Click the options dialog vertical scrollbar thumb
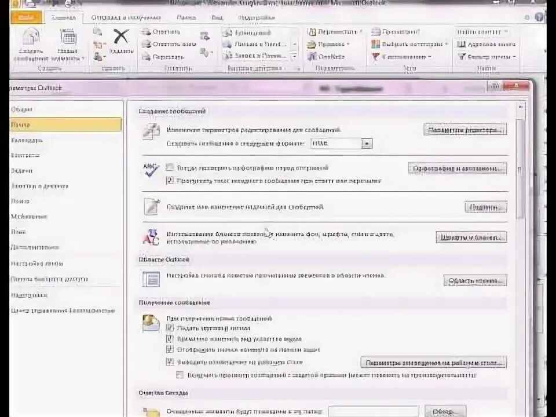556x417 pixels. click(521, 169)
